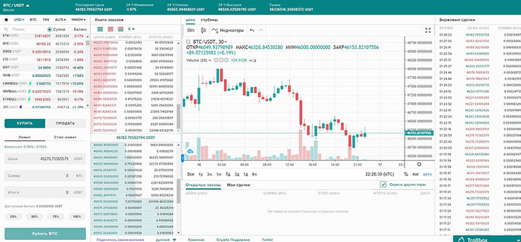Open chart settings gear icon
The width and height of the screenshot is (521, 242).
(x=419, y=164)
